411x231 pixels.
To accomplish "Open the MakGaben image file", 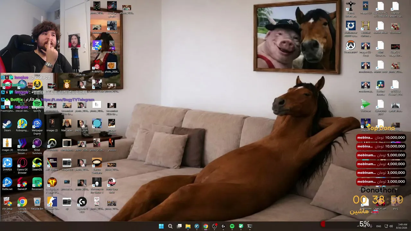I will pyautogui.click(x=67, y=125).
